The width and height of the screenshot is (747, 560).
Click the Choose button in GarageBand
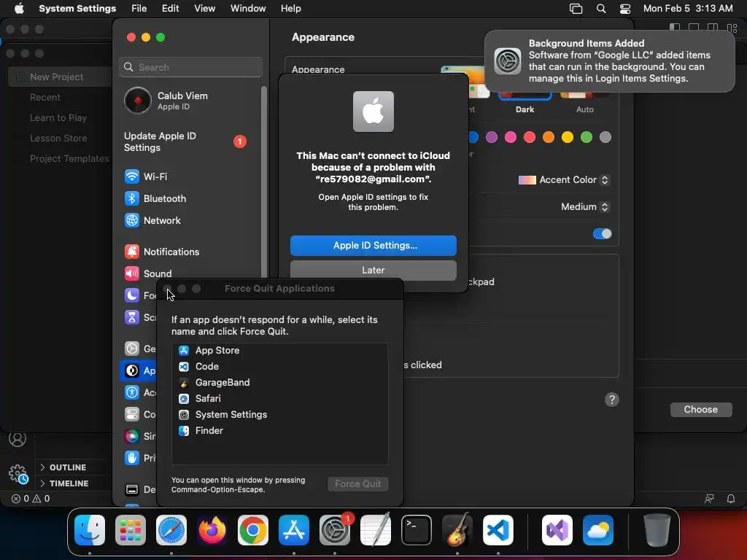[701, 410]
